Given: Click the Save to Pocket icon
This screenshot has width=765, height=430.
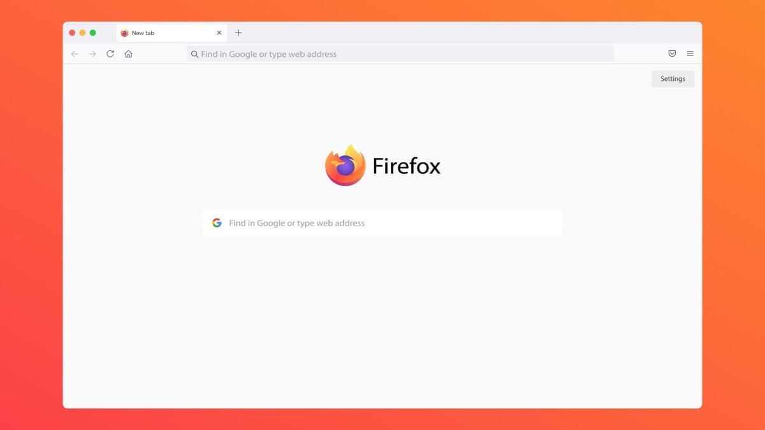Looking at the screenshot, I should [672, 54].
